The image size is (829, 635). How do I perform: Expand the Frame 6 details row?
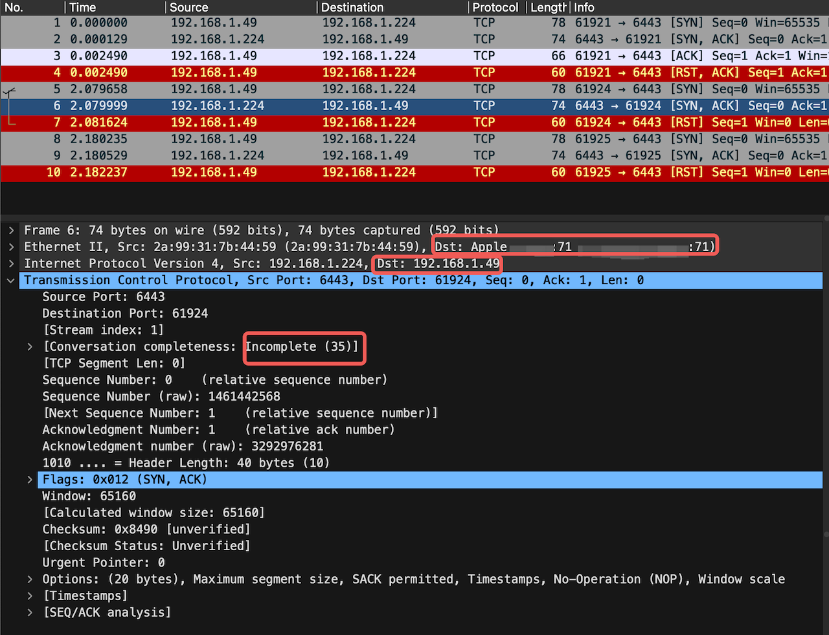tap(11, 230)
